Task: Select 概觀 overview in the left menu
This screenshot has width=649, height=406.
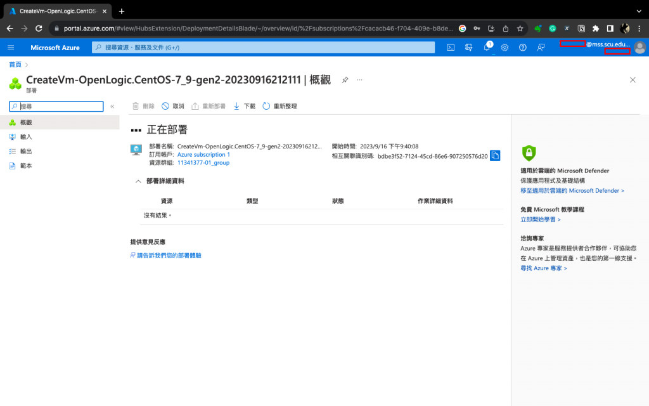Action: (x=60, y=122)
